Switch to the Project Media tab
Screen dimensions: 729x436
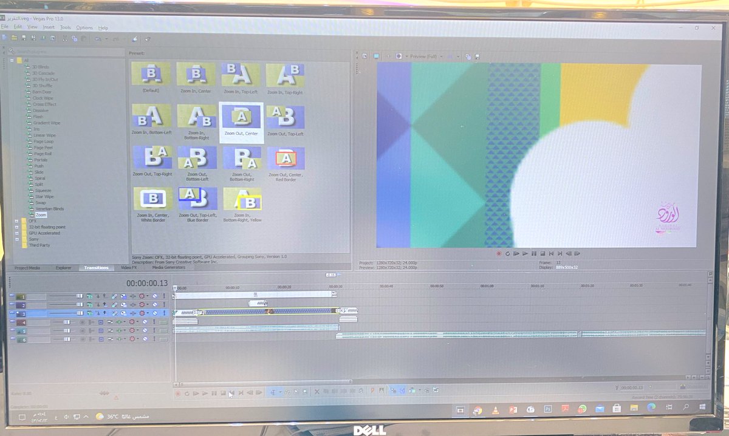(27, 267)
